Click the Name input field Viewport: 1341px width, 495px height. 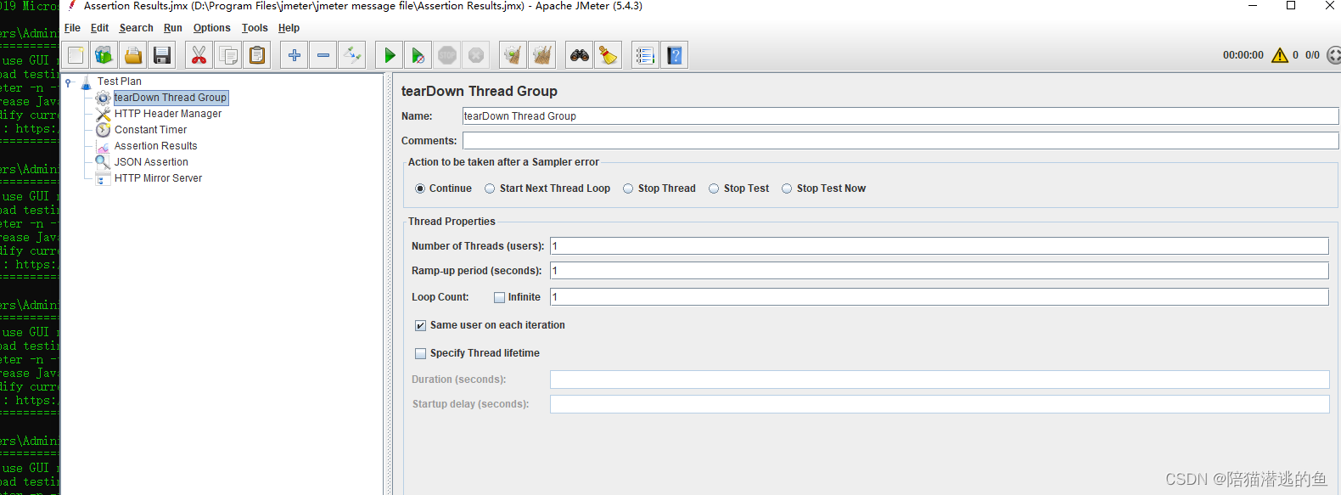901,116
